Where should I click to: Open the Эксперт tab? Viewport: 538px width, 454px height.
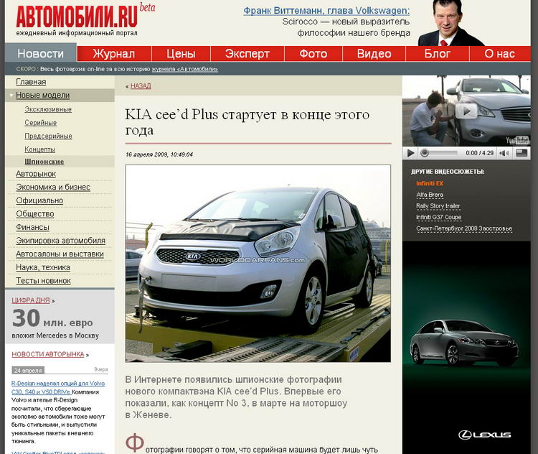247,54
